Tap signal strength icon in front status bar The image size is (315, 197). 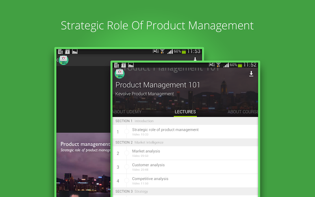click(x=226, y=65)
